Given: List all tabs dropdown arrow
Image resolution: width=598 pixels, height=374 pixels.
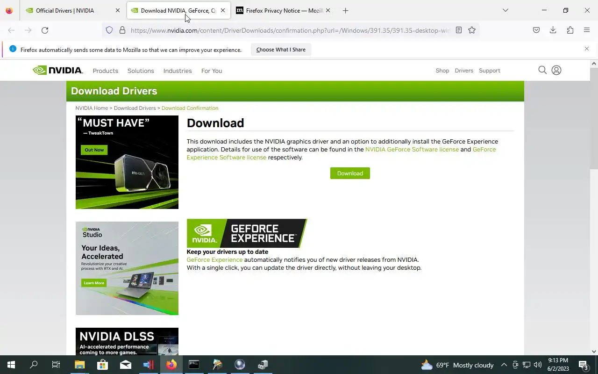Looking at the screenshot, I should [x=505, y=10].
